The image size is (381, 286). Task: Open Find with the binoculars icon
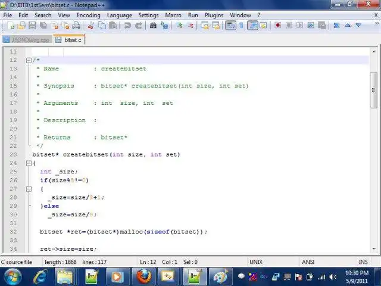(x=153, y=25)
